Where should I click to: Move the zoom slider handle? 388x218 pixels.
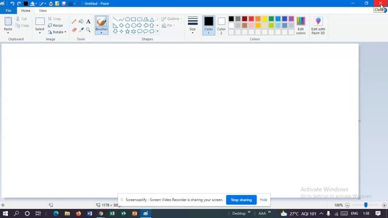pyautogui.click(x=366, y=205)
